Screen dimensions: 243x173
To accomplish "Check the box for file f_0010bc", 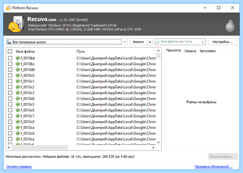I will [10, 64].
